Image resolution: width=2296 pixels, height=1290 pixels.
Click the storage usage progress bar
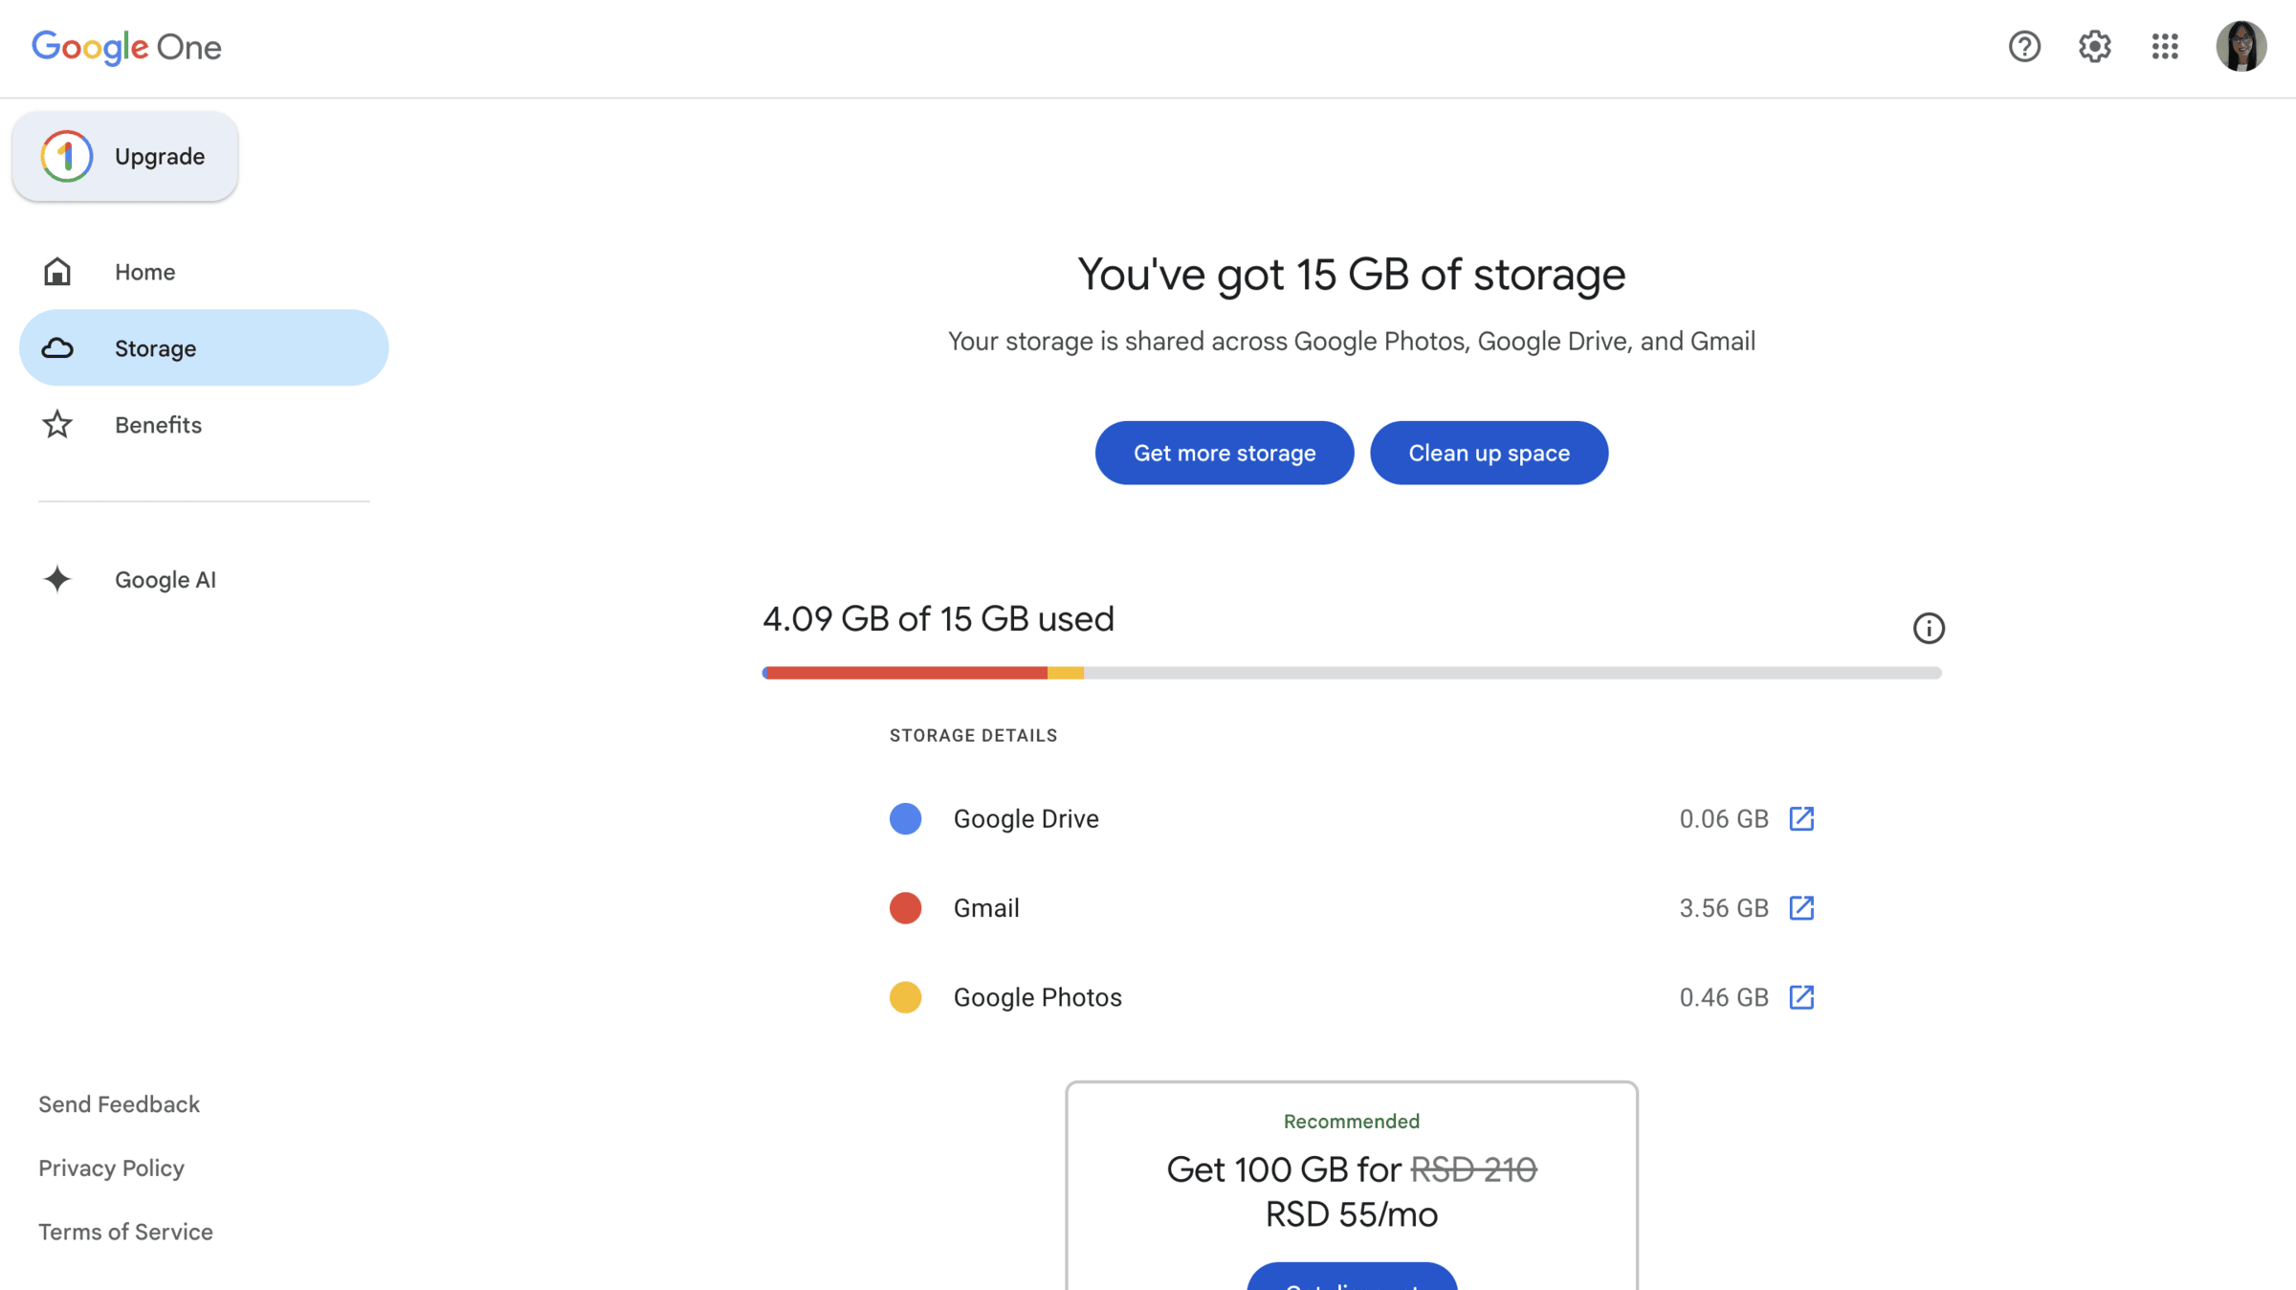click(1351, 672)
